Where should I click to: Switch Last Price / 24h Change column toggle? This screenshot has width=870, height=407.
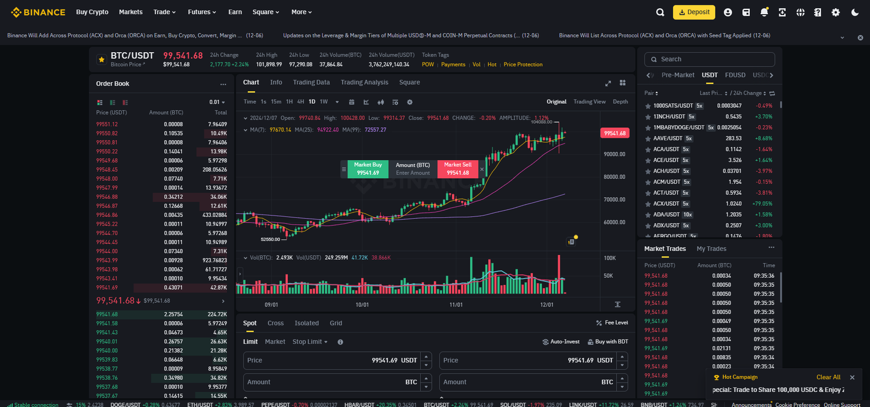(772, 93)
